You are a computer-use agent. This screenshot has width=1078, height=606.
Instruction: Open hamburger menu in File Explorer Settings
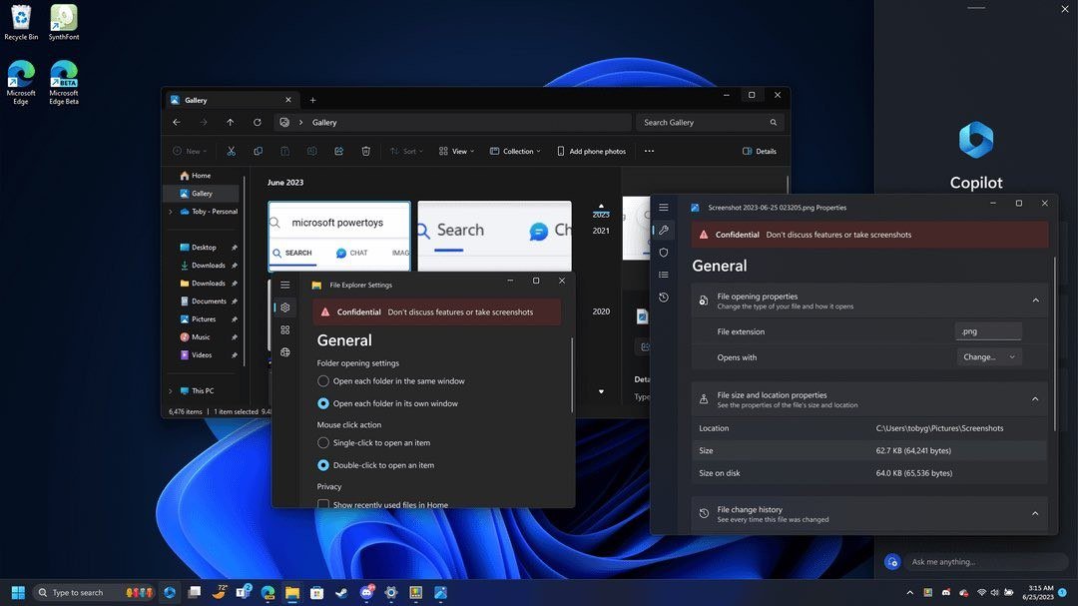point(284,285)
